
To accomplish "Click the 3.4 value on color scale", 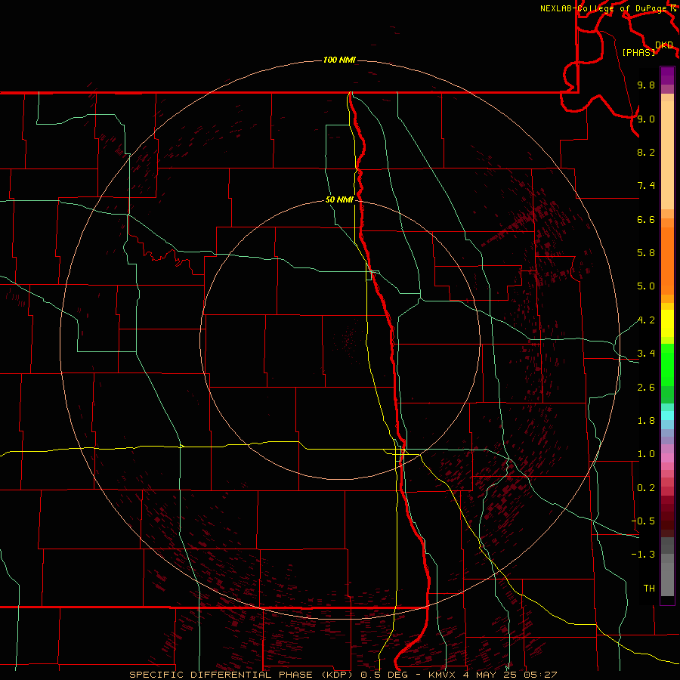I will pyautogui.click(x=646, y=354).
